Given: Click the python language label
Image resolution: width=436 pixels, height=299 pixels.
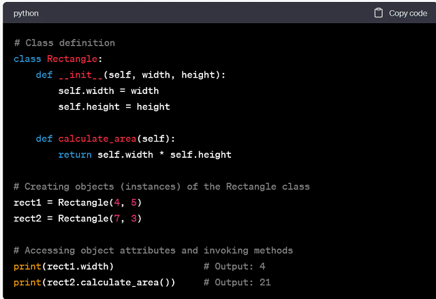Looking at the screenshot, I should [x=26, y=13].
